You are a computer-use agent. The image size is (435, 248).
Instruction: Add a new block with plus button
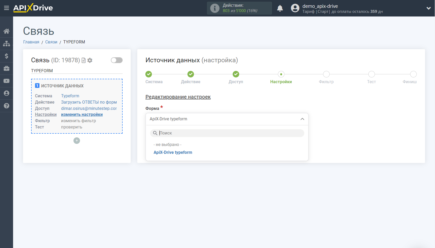pos(77,141)
